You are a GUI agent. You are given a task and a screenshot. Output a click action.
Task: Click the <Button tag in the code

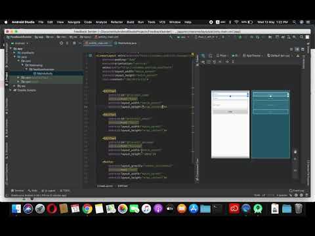click(x=108, y=162)
